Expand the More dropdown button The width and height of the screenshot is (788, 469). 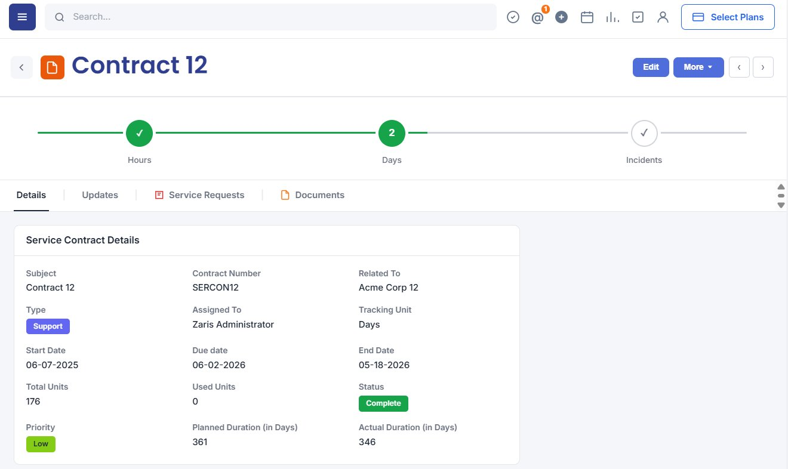coord(698,67)
